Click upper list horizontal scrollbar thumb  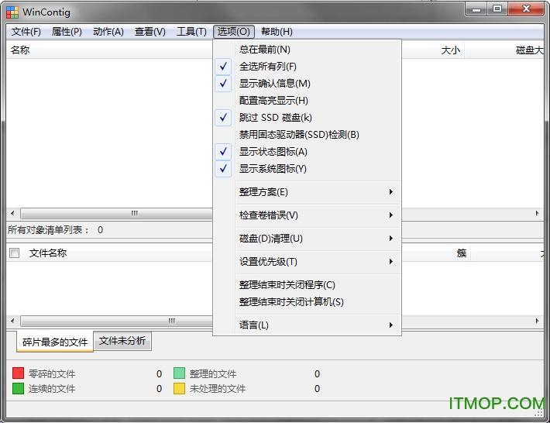click(x=116, y=213)
